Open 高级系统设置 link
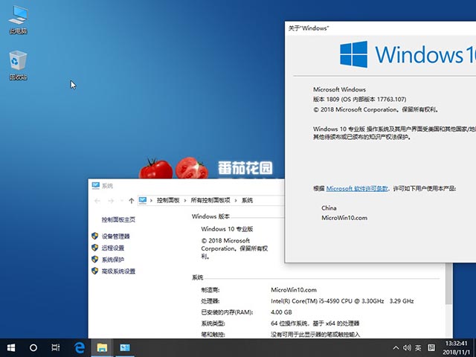The image size is (476, 357). pos(118,271)
